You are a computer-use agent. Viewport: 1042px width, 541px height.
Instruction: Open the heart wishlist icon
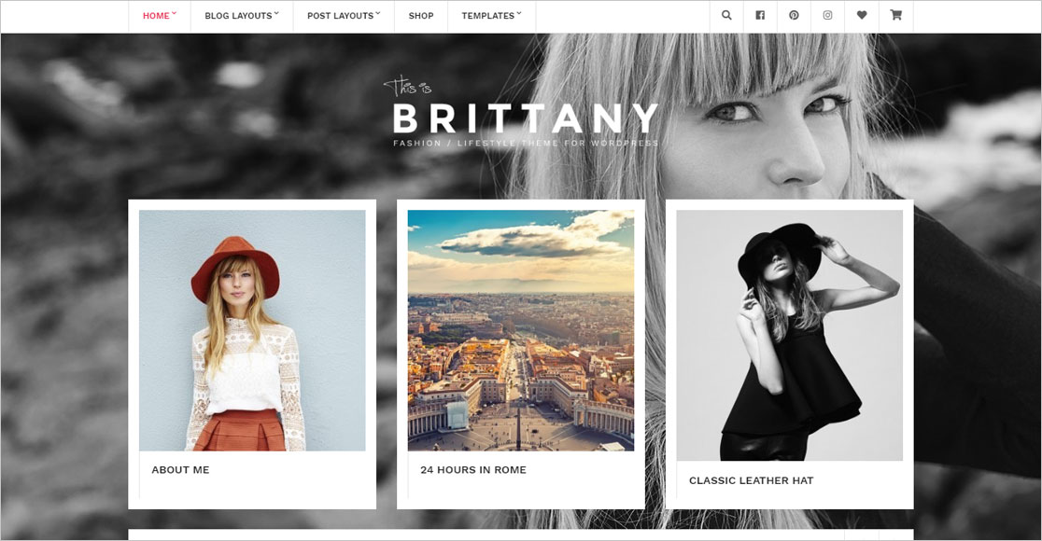861,15
